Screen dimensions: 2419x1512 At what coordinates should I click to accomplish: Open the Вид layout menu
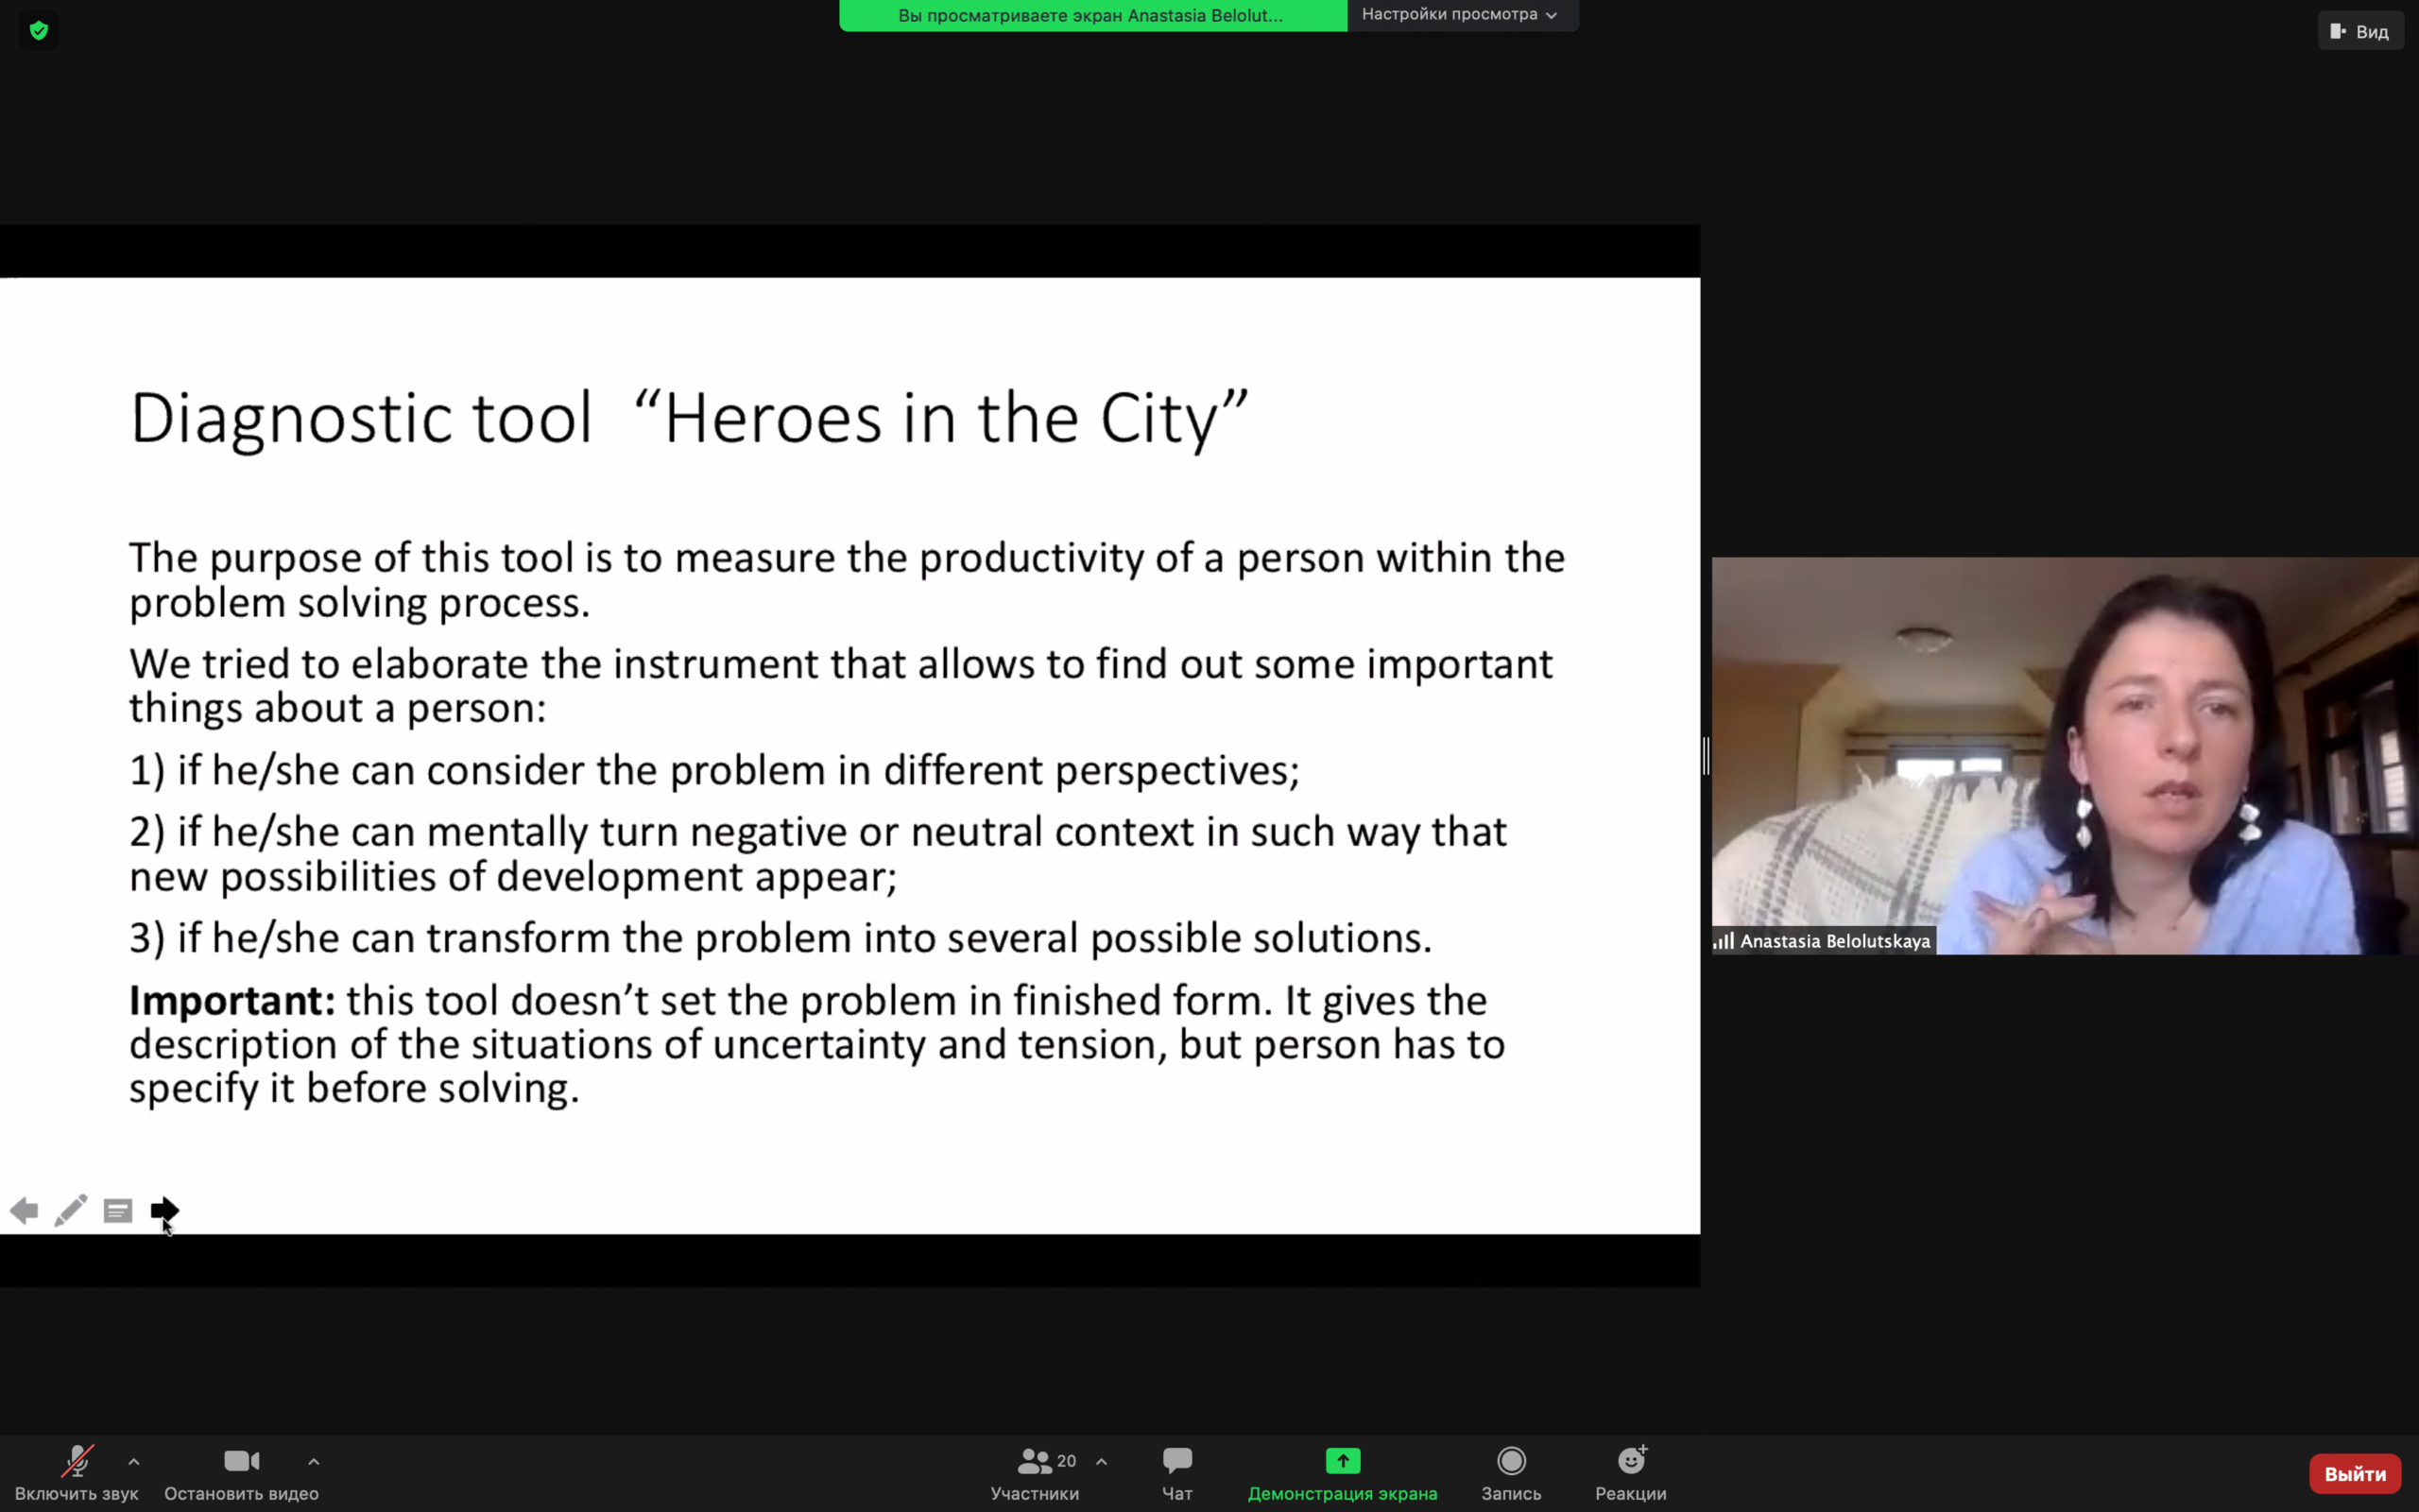pyautogui.click(x=2360, y=32)
